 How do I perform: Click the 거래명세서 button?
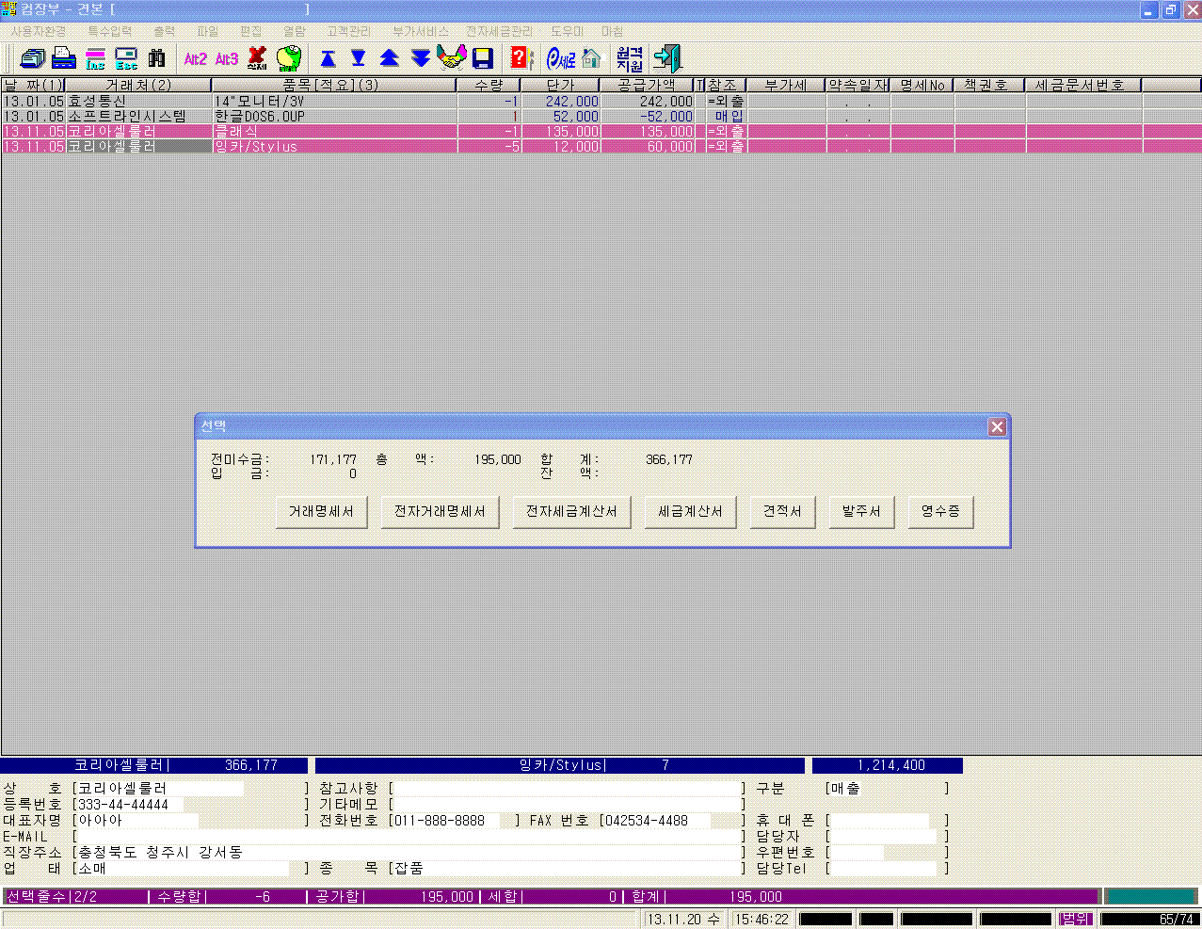click(321, 511)
